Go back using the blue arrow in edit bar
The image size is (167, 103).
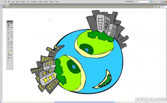pyautogui.click(x=1, y=7)
